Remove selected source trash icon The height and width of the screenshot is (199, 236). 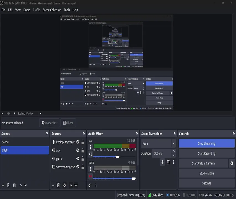[x=58, y=185]
